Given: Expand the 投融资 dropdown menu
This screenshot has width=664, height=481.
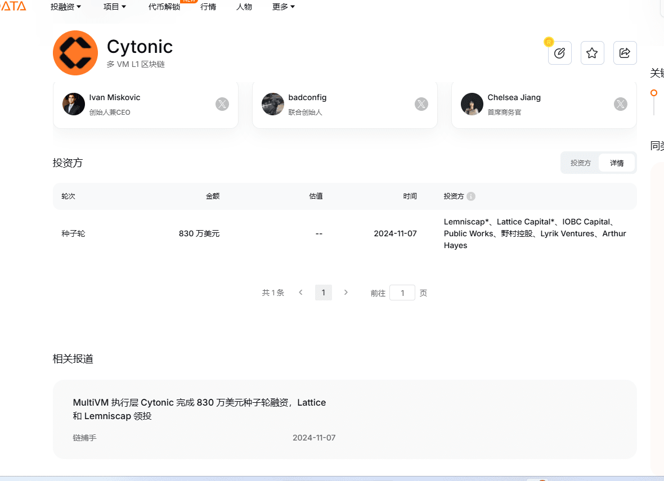Looking at the screenshot, I should [66, 7].
